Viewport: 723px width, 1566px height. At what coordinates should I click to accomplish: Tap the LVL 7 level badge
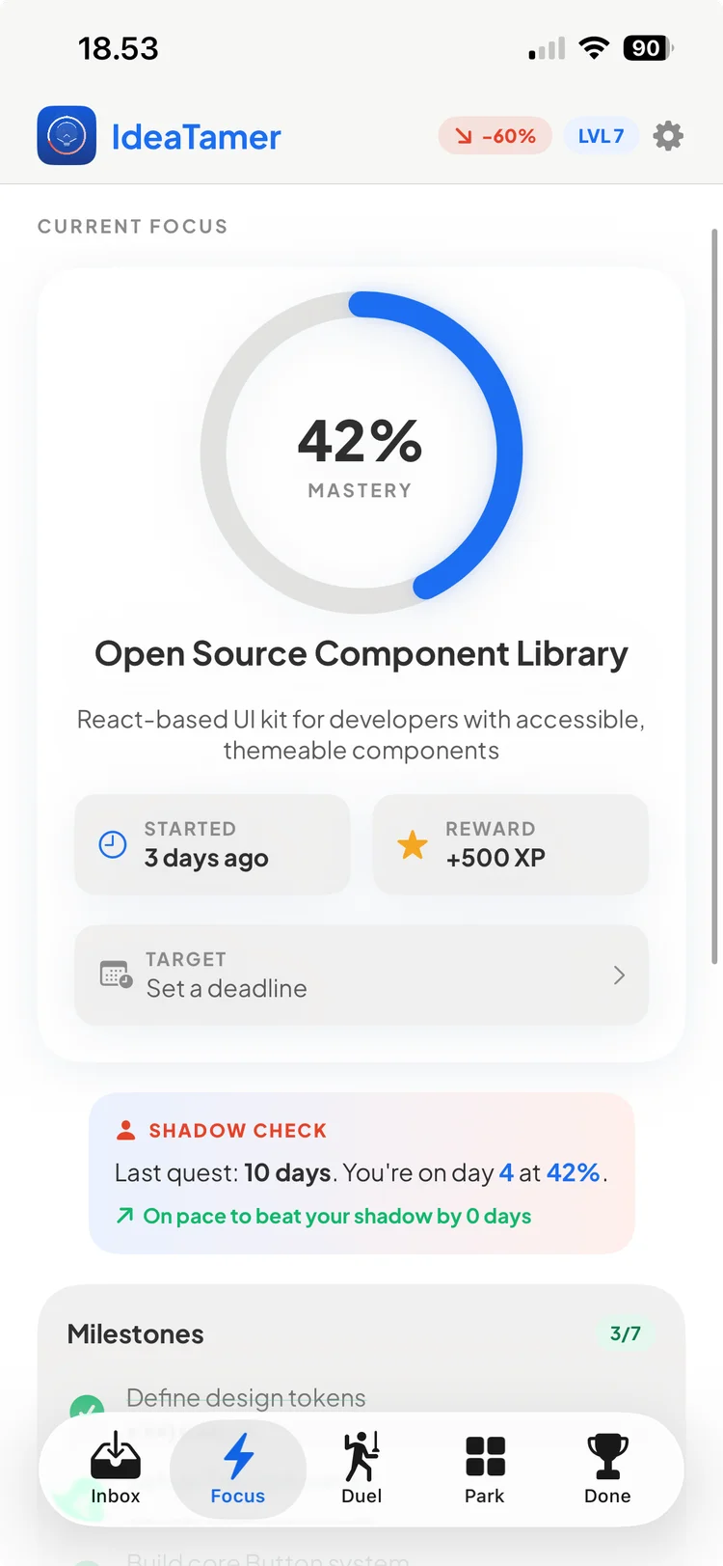point(601,136)
